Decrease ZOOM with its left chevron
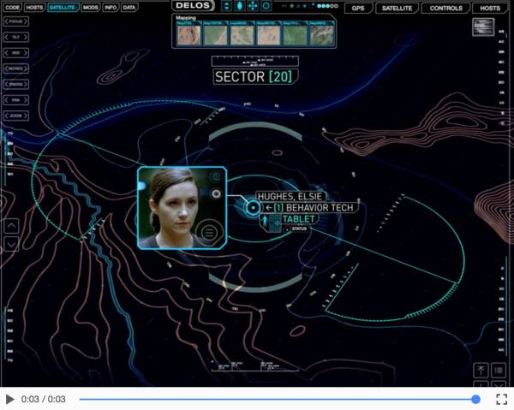The width and height of the screenshot is (514, 410). [6, 116]
